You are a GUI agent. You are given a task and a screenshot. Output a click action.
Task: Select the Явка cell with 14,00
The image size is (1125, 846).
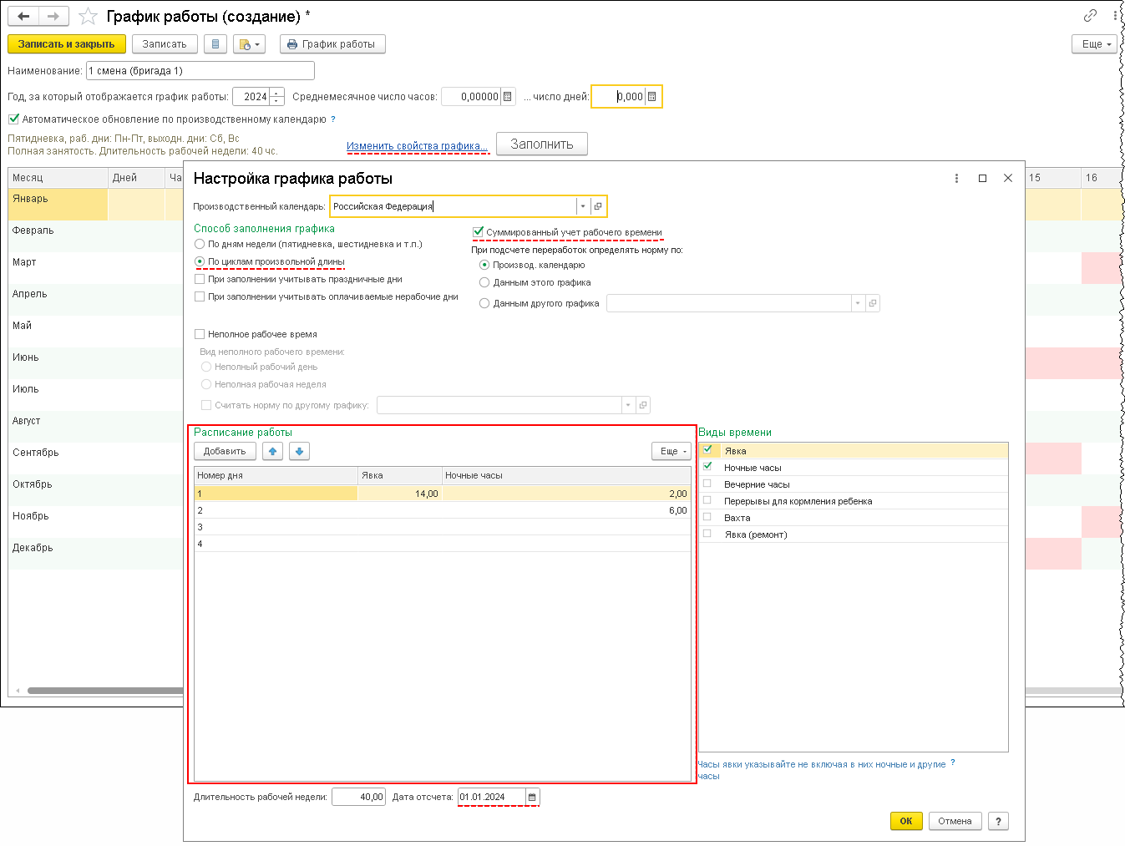(x=399, y=494)
